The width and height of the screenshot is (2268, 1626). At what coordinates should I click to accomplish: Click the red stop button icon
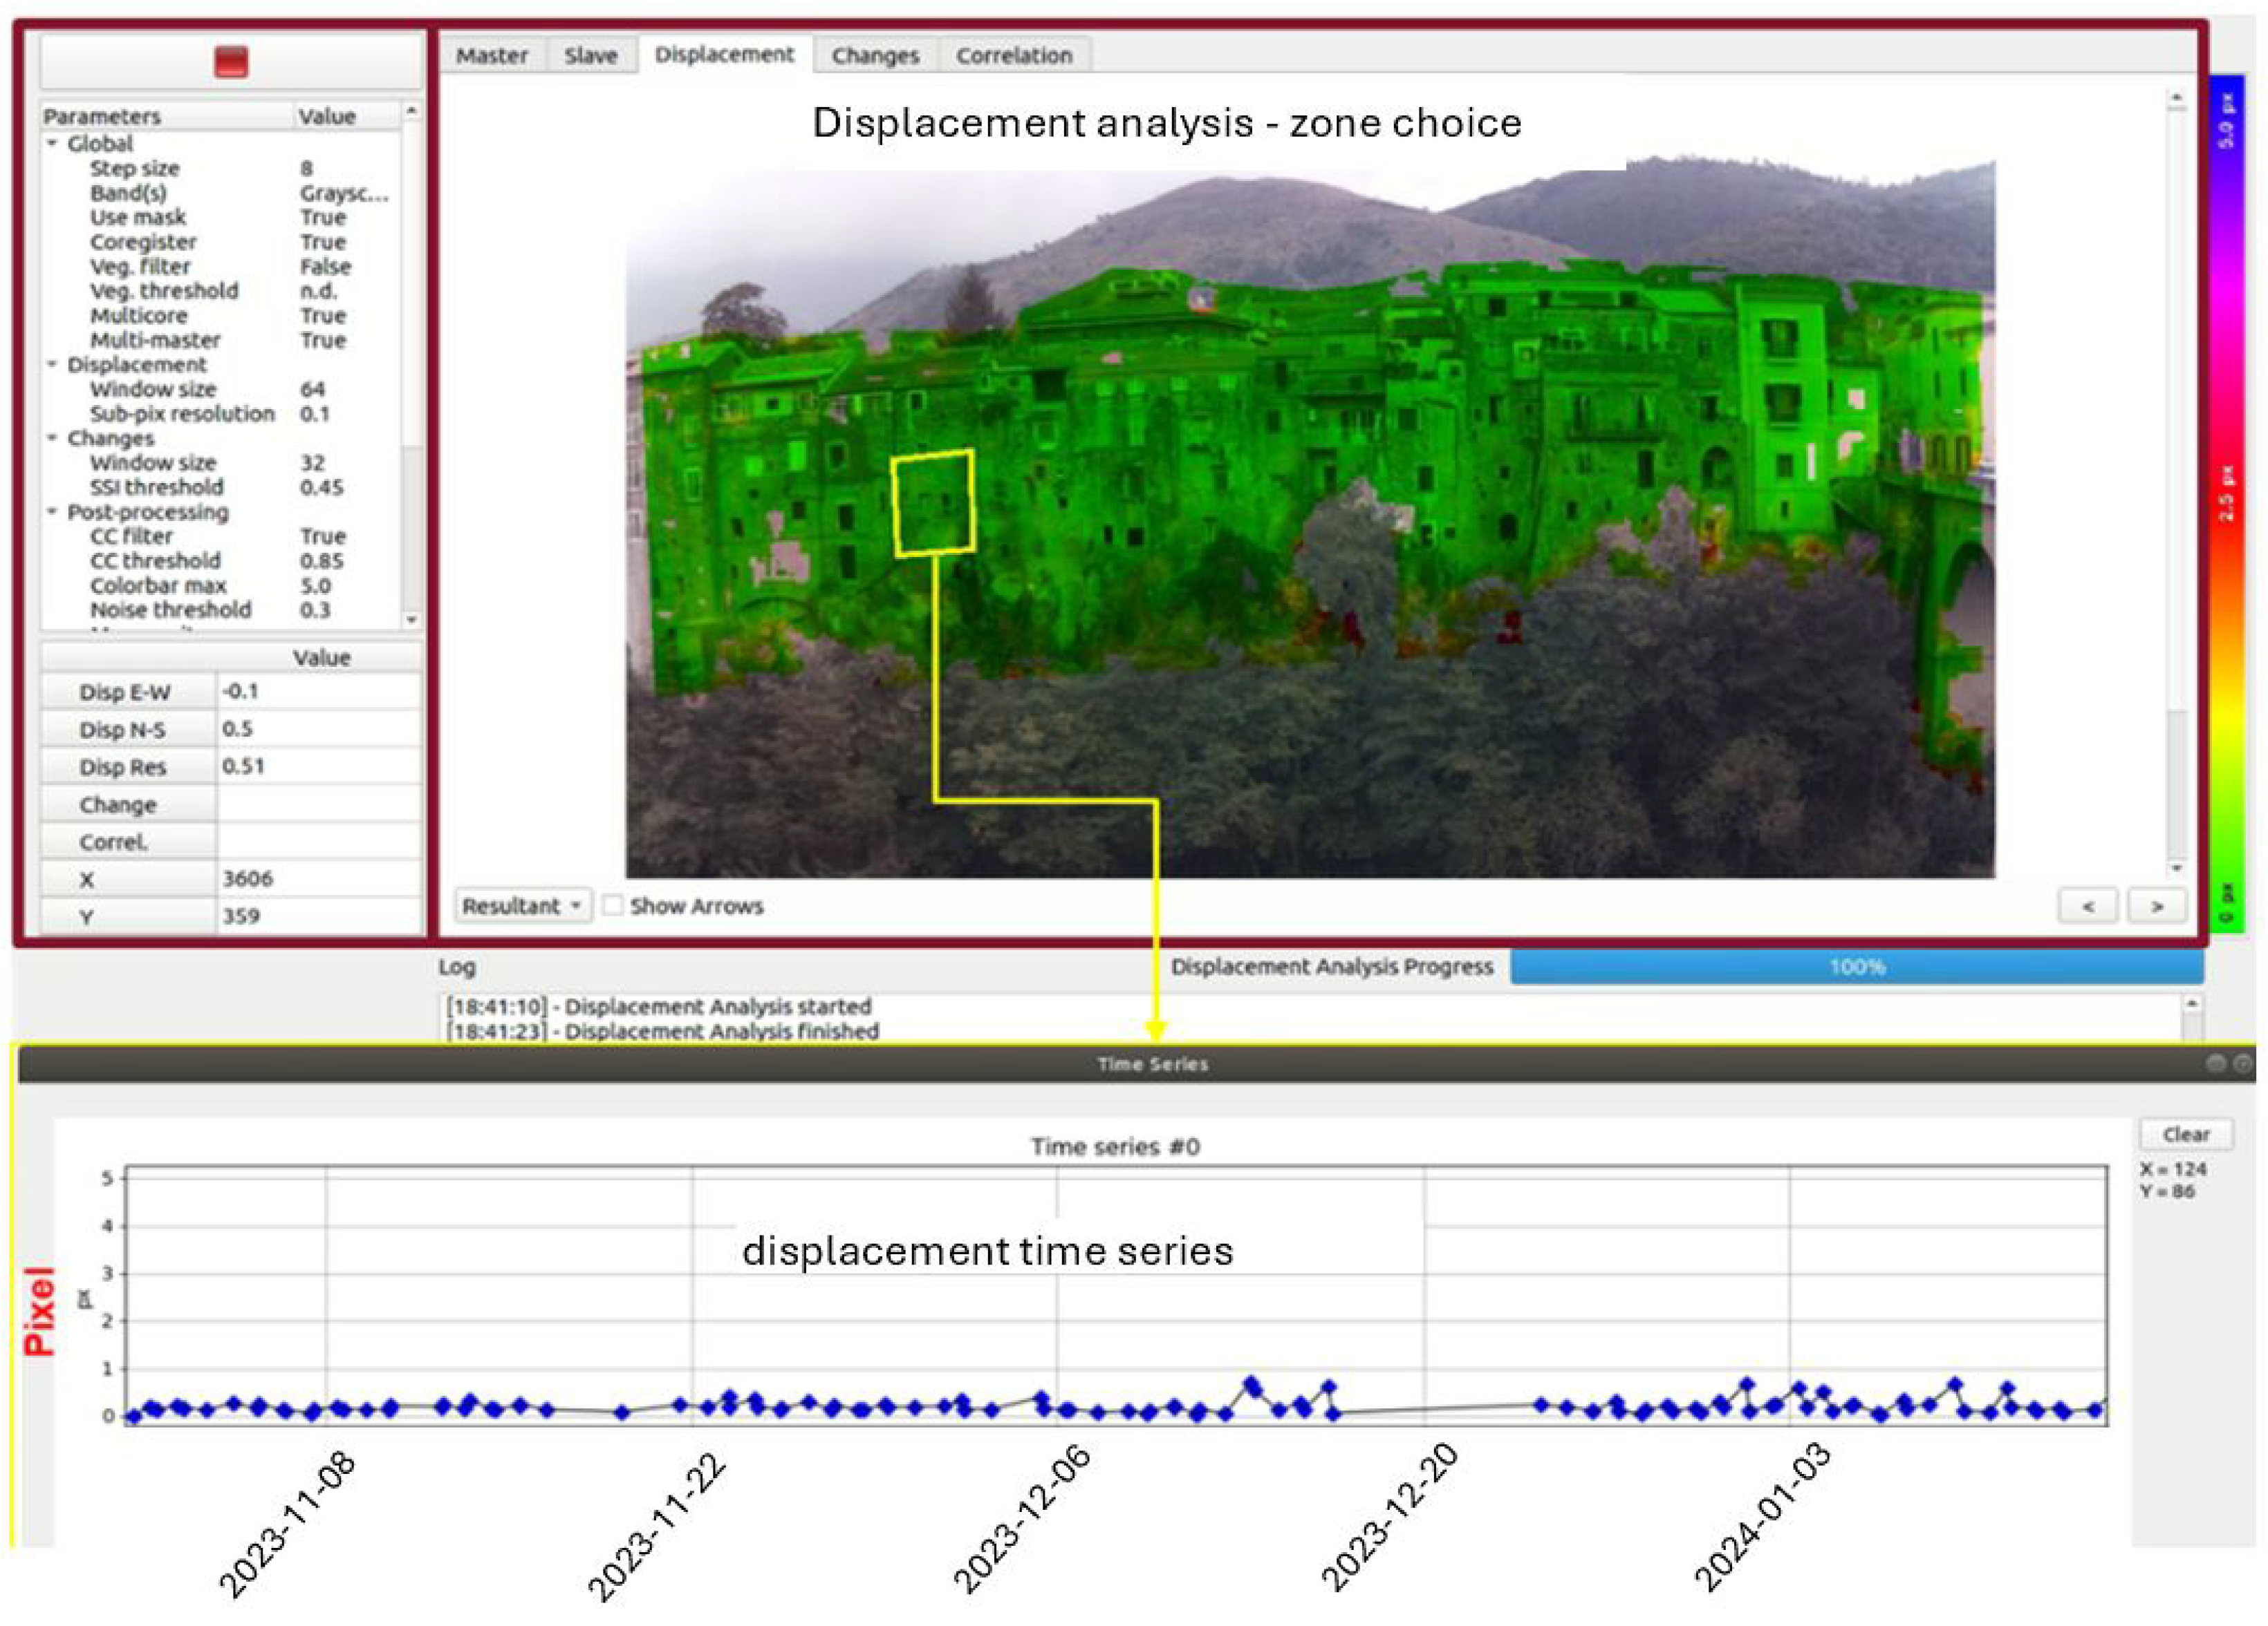point(231,62)
